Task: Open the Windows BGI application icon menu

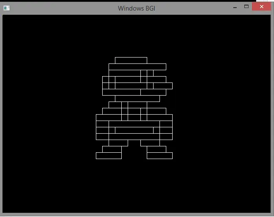Action: [x=7, y=8]
